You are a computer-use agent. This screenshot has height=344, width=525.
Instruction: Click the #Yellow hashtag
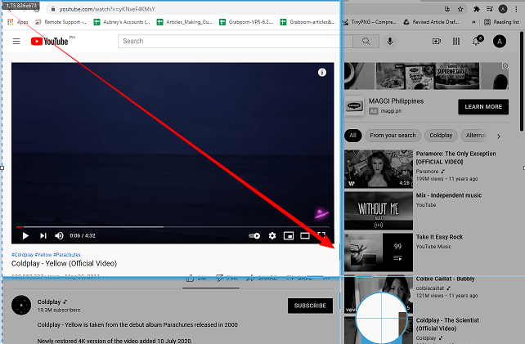tap(43, 255)
